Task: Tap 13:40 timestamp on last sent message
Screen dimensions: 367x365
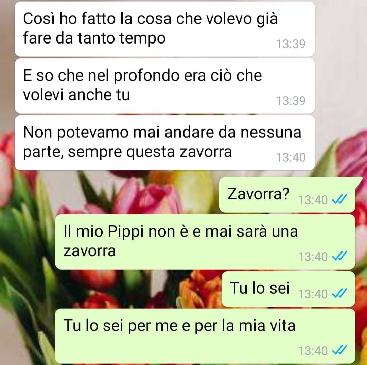Action: (313, 351)
